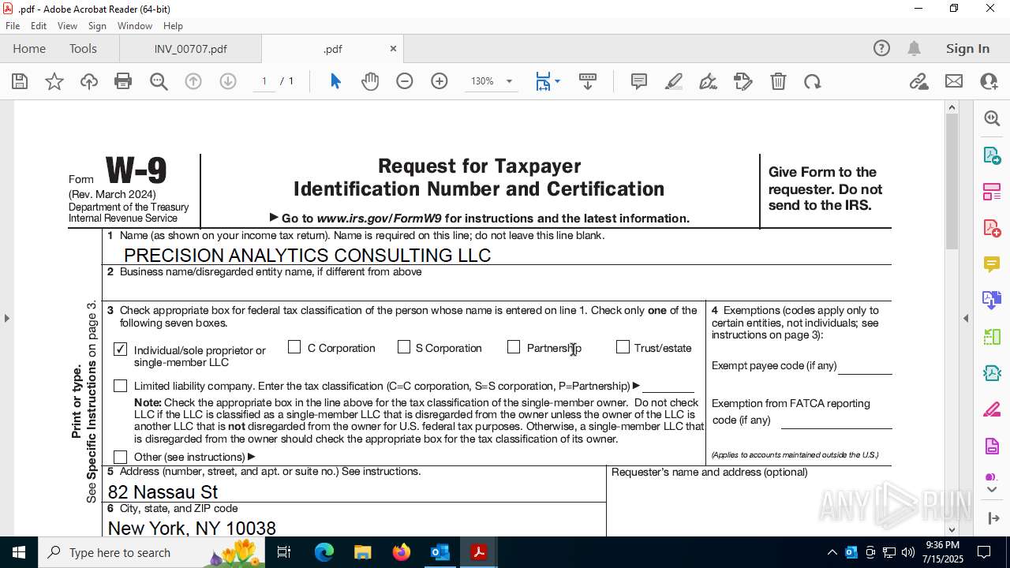Activate the hand pan tool

point(370,81)
